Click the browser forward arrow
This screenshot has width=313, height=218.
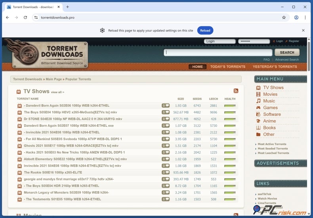tap(16, 17)
